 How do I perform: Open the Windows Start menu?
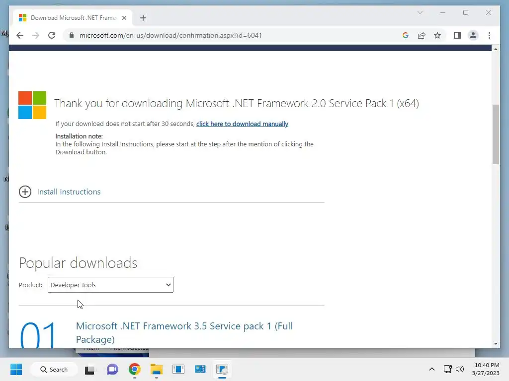click(16, 369)
